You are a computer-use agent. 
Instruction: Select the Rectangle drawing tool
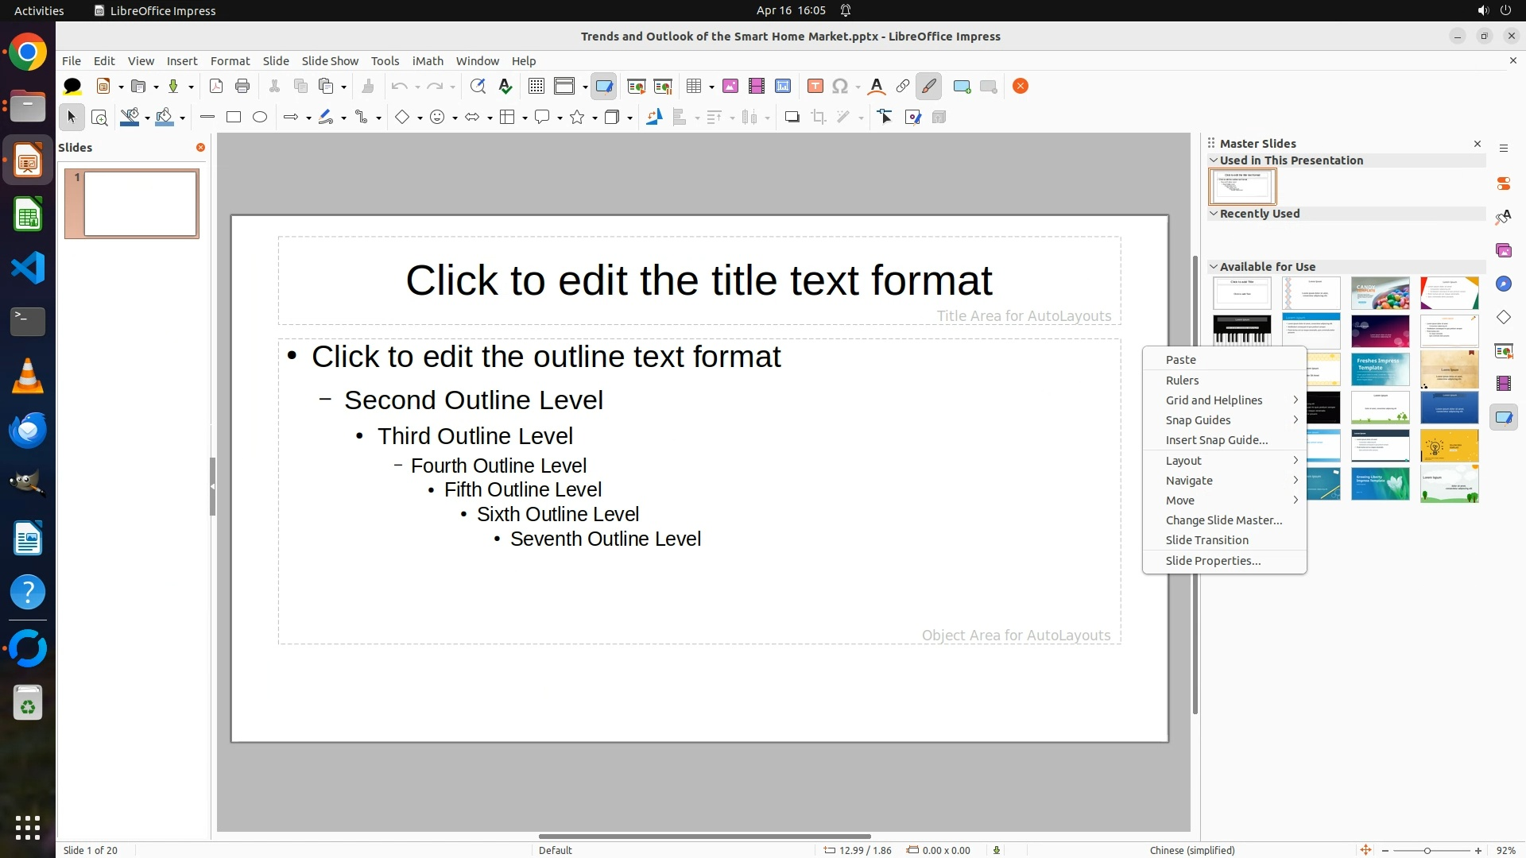(234, 118)
